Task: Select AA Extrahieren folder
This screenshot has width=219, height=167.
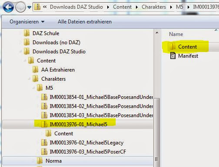Action: click(x=58, y=70)
